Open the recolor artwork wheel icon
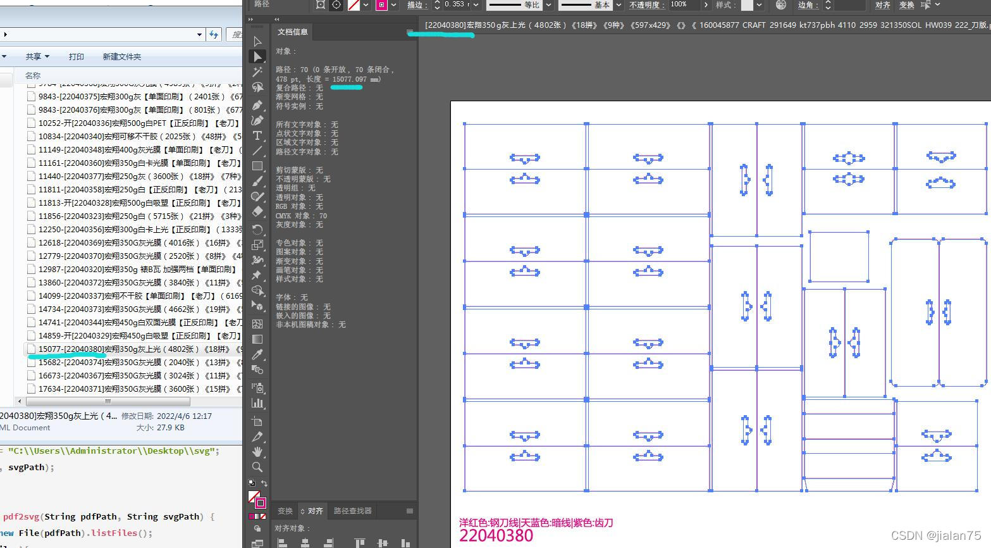The width and height of the screenshot is (991, 548). pos(781,5)
